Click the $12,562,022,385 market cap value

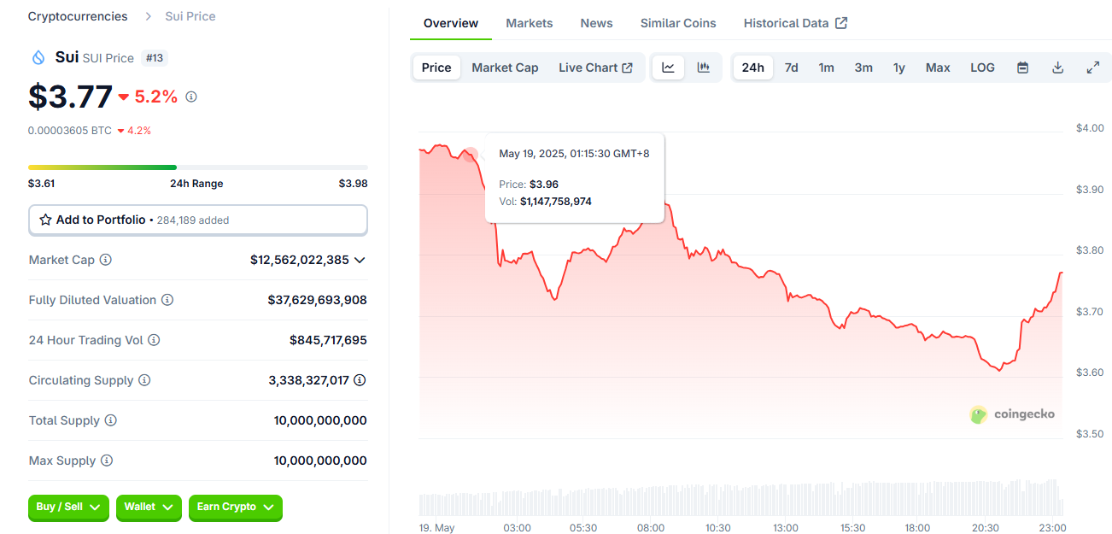point(300,260)
